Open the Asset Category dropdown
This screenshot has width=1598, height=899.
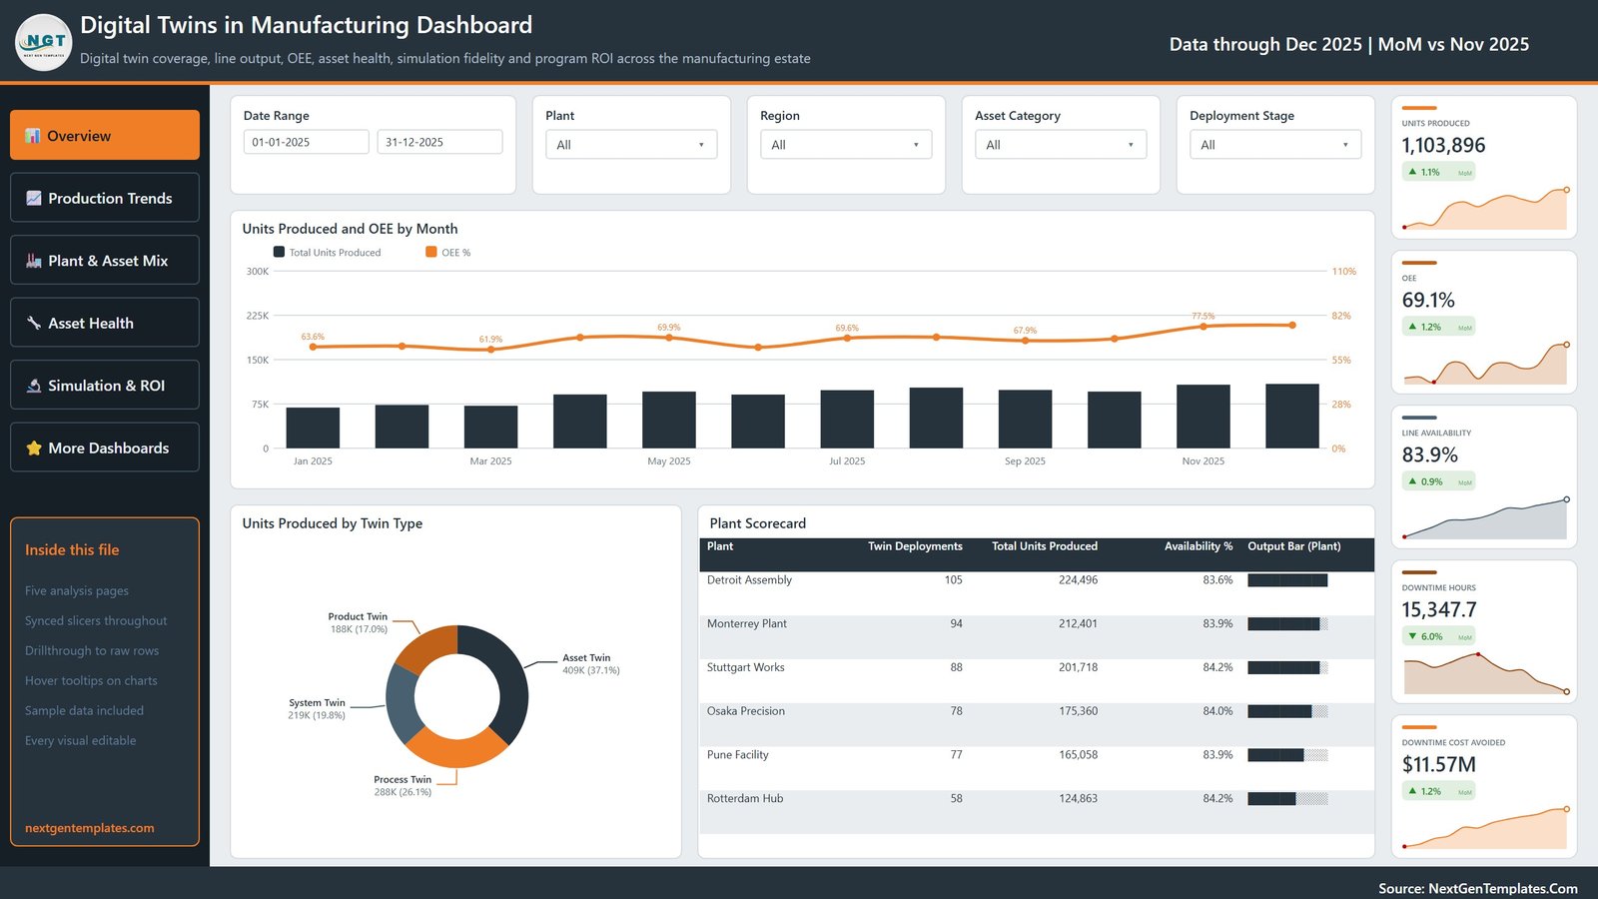pos(1061,145)
